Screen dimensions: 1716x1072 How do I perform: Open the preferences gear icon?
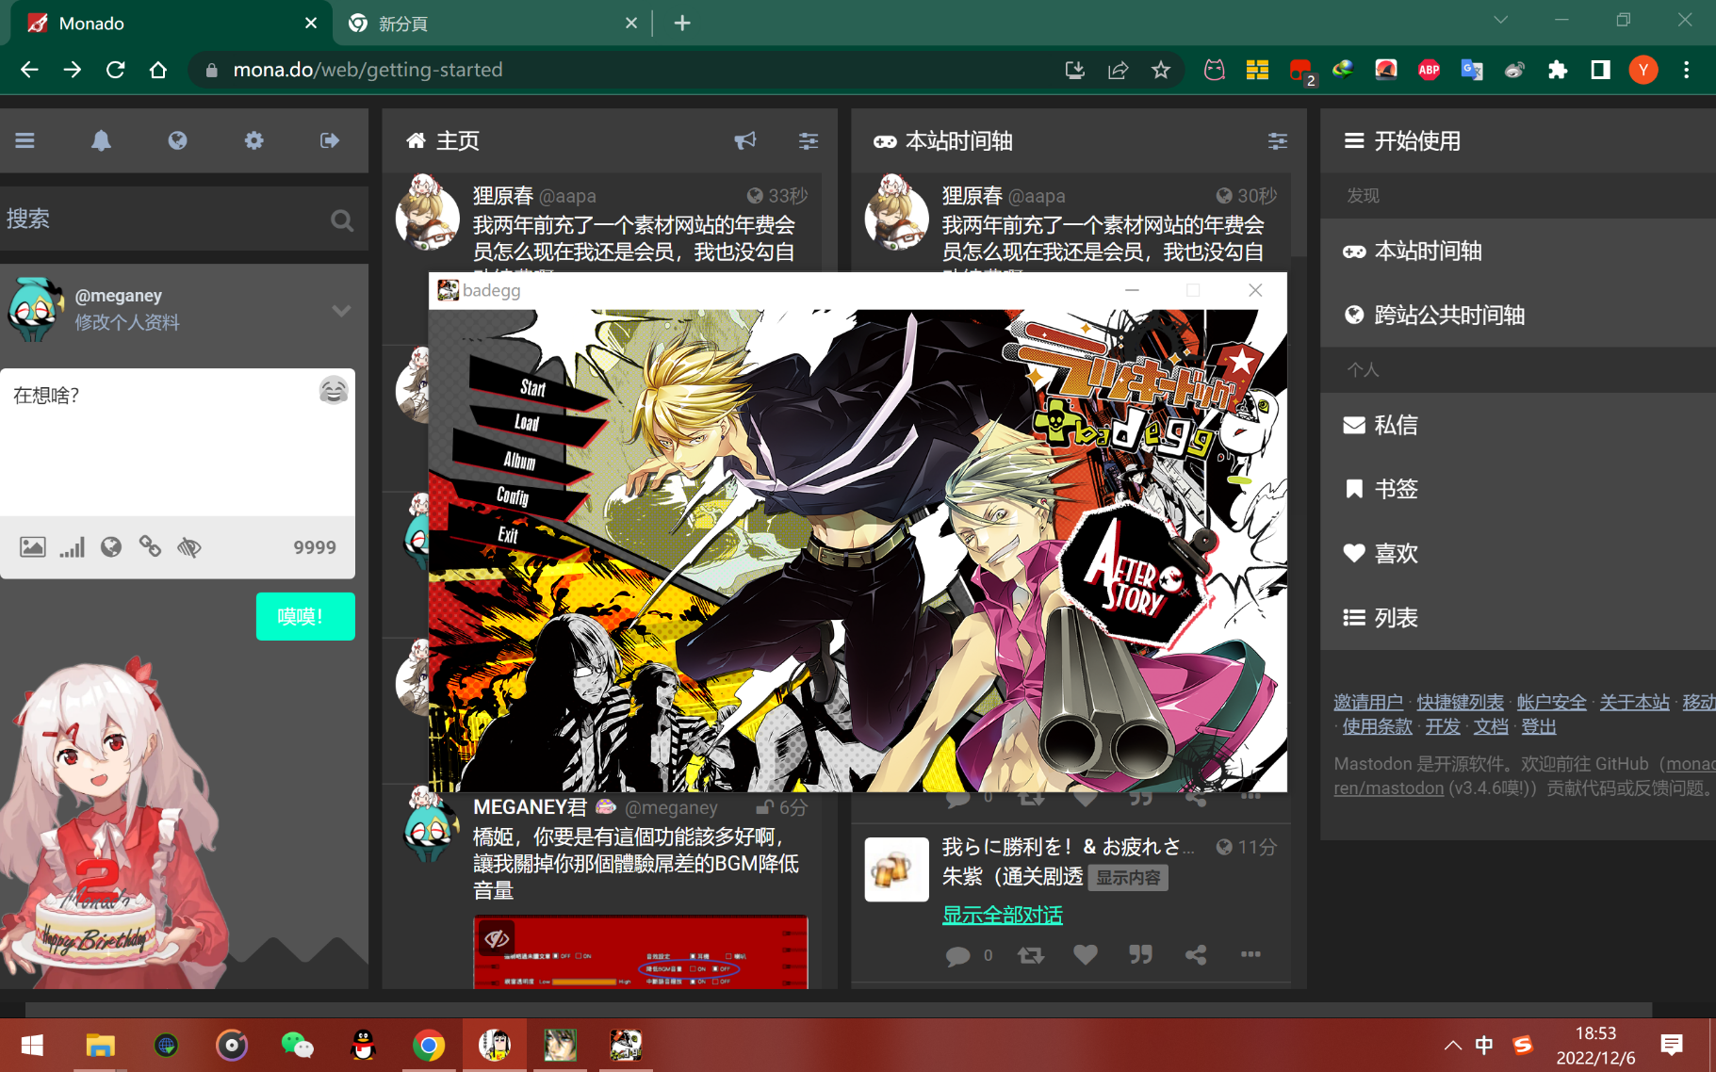click(253, 140)
